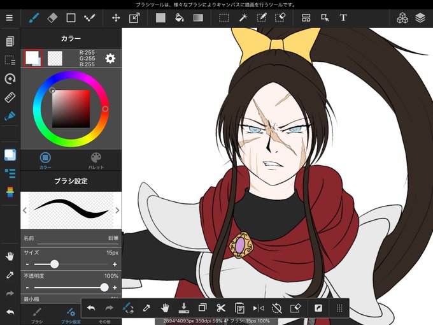Select hand tool in the shortcut bar
Image resolution: width=433 pixels, height=325 pixels.
pos(165,308)
